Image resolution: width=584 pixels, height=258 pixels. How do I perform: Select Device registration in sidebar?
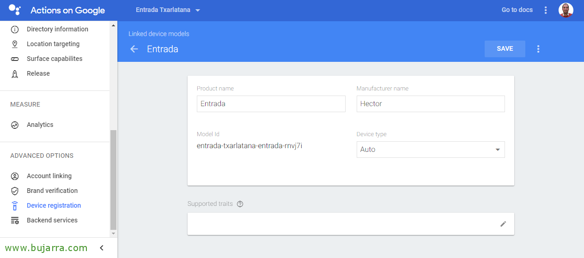tap(54, 205)
